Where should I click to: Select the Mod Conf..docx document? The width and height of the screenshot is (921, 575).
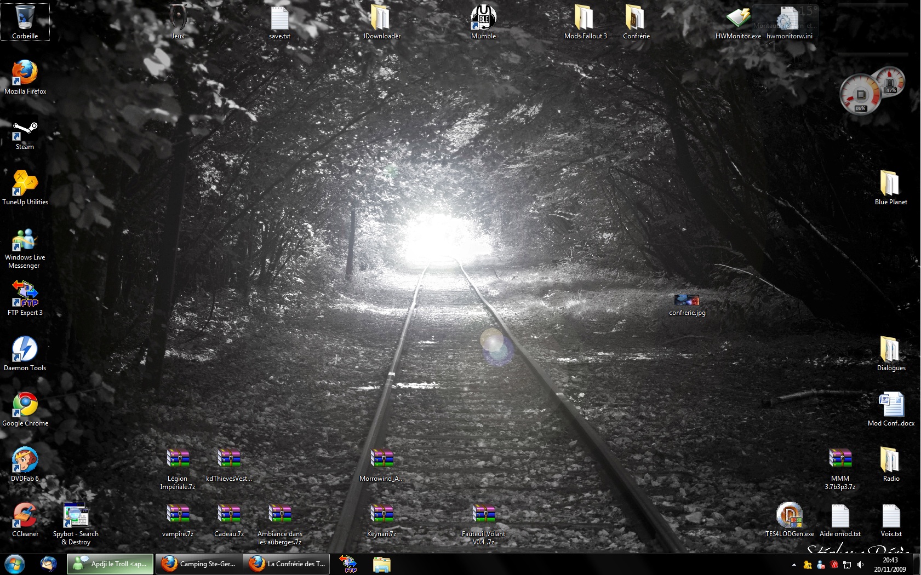click(x=891, y=409)
